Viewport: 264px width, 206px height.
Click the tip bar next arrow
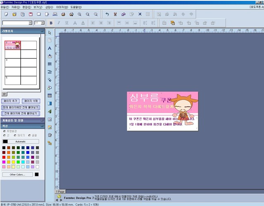61,200
